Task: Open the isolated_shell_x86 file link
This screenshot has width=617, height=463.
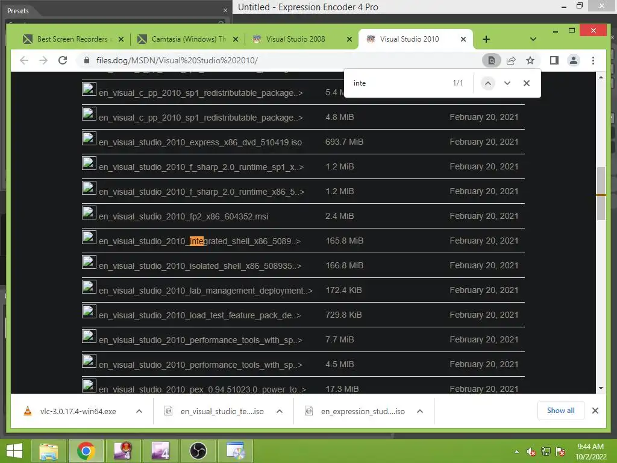Action: (x=200, y=266)
